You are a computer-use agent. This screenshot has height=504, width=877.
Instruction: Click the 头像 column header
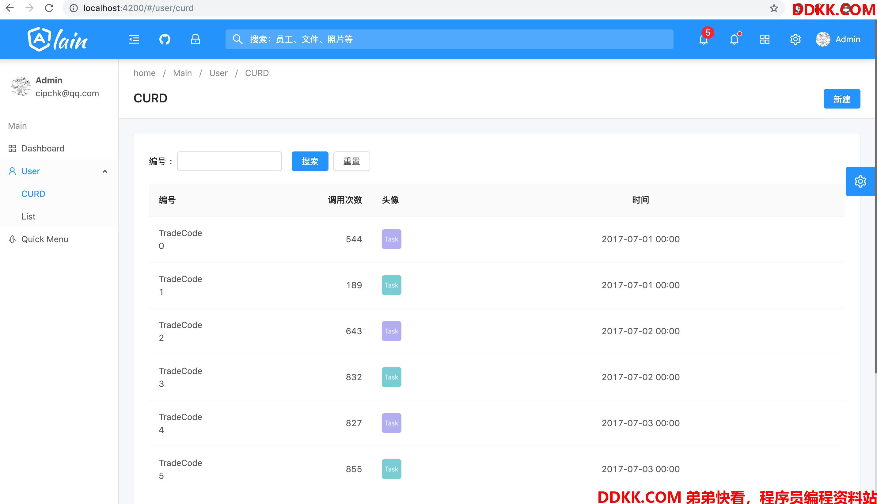[390, 200]
